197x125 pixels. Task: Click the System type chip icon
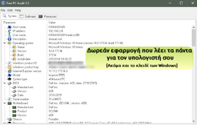coord(10,79)
